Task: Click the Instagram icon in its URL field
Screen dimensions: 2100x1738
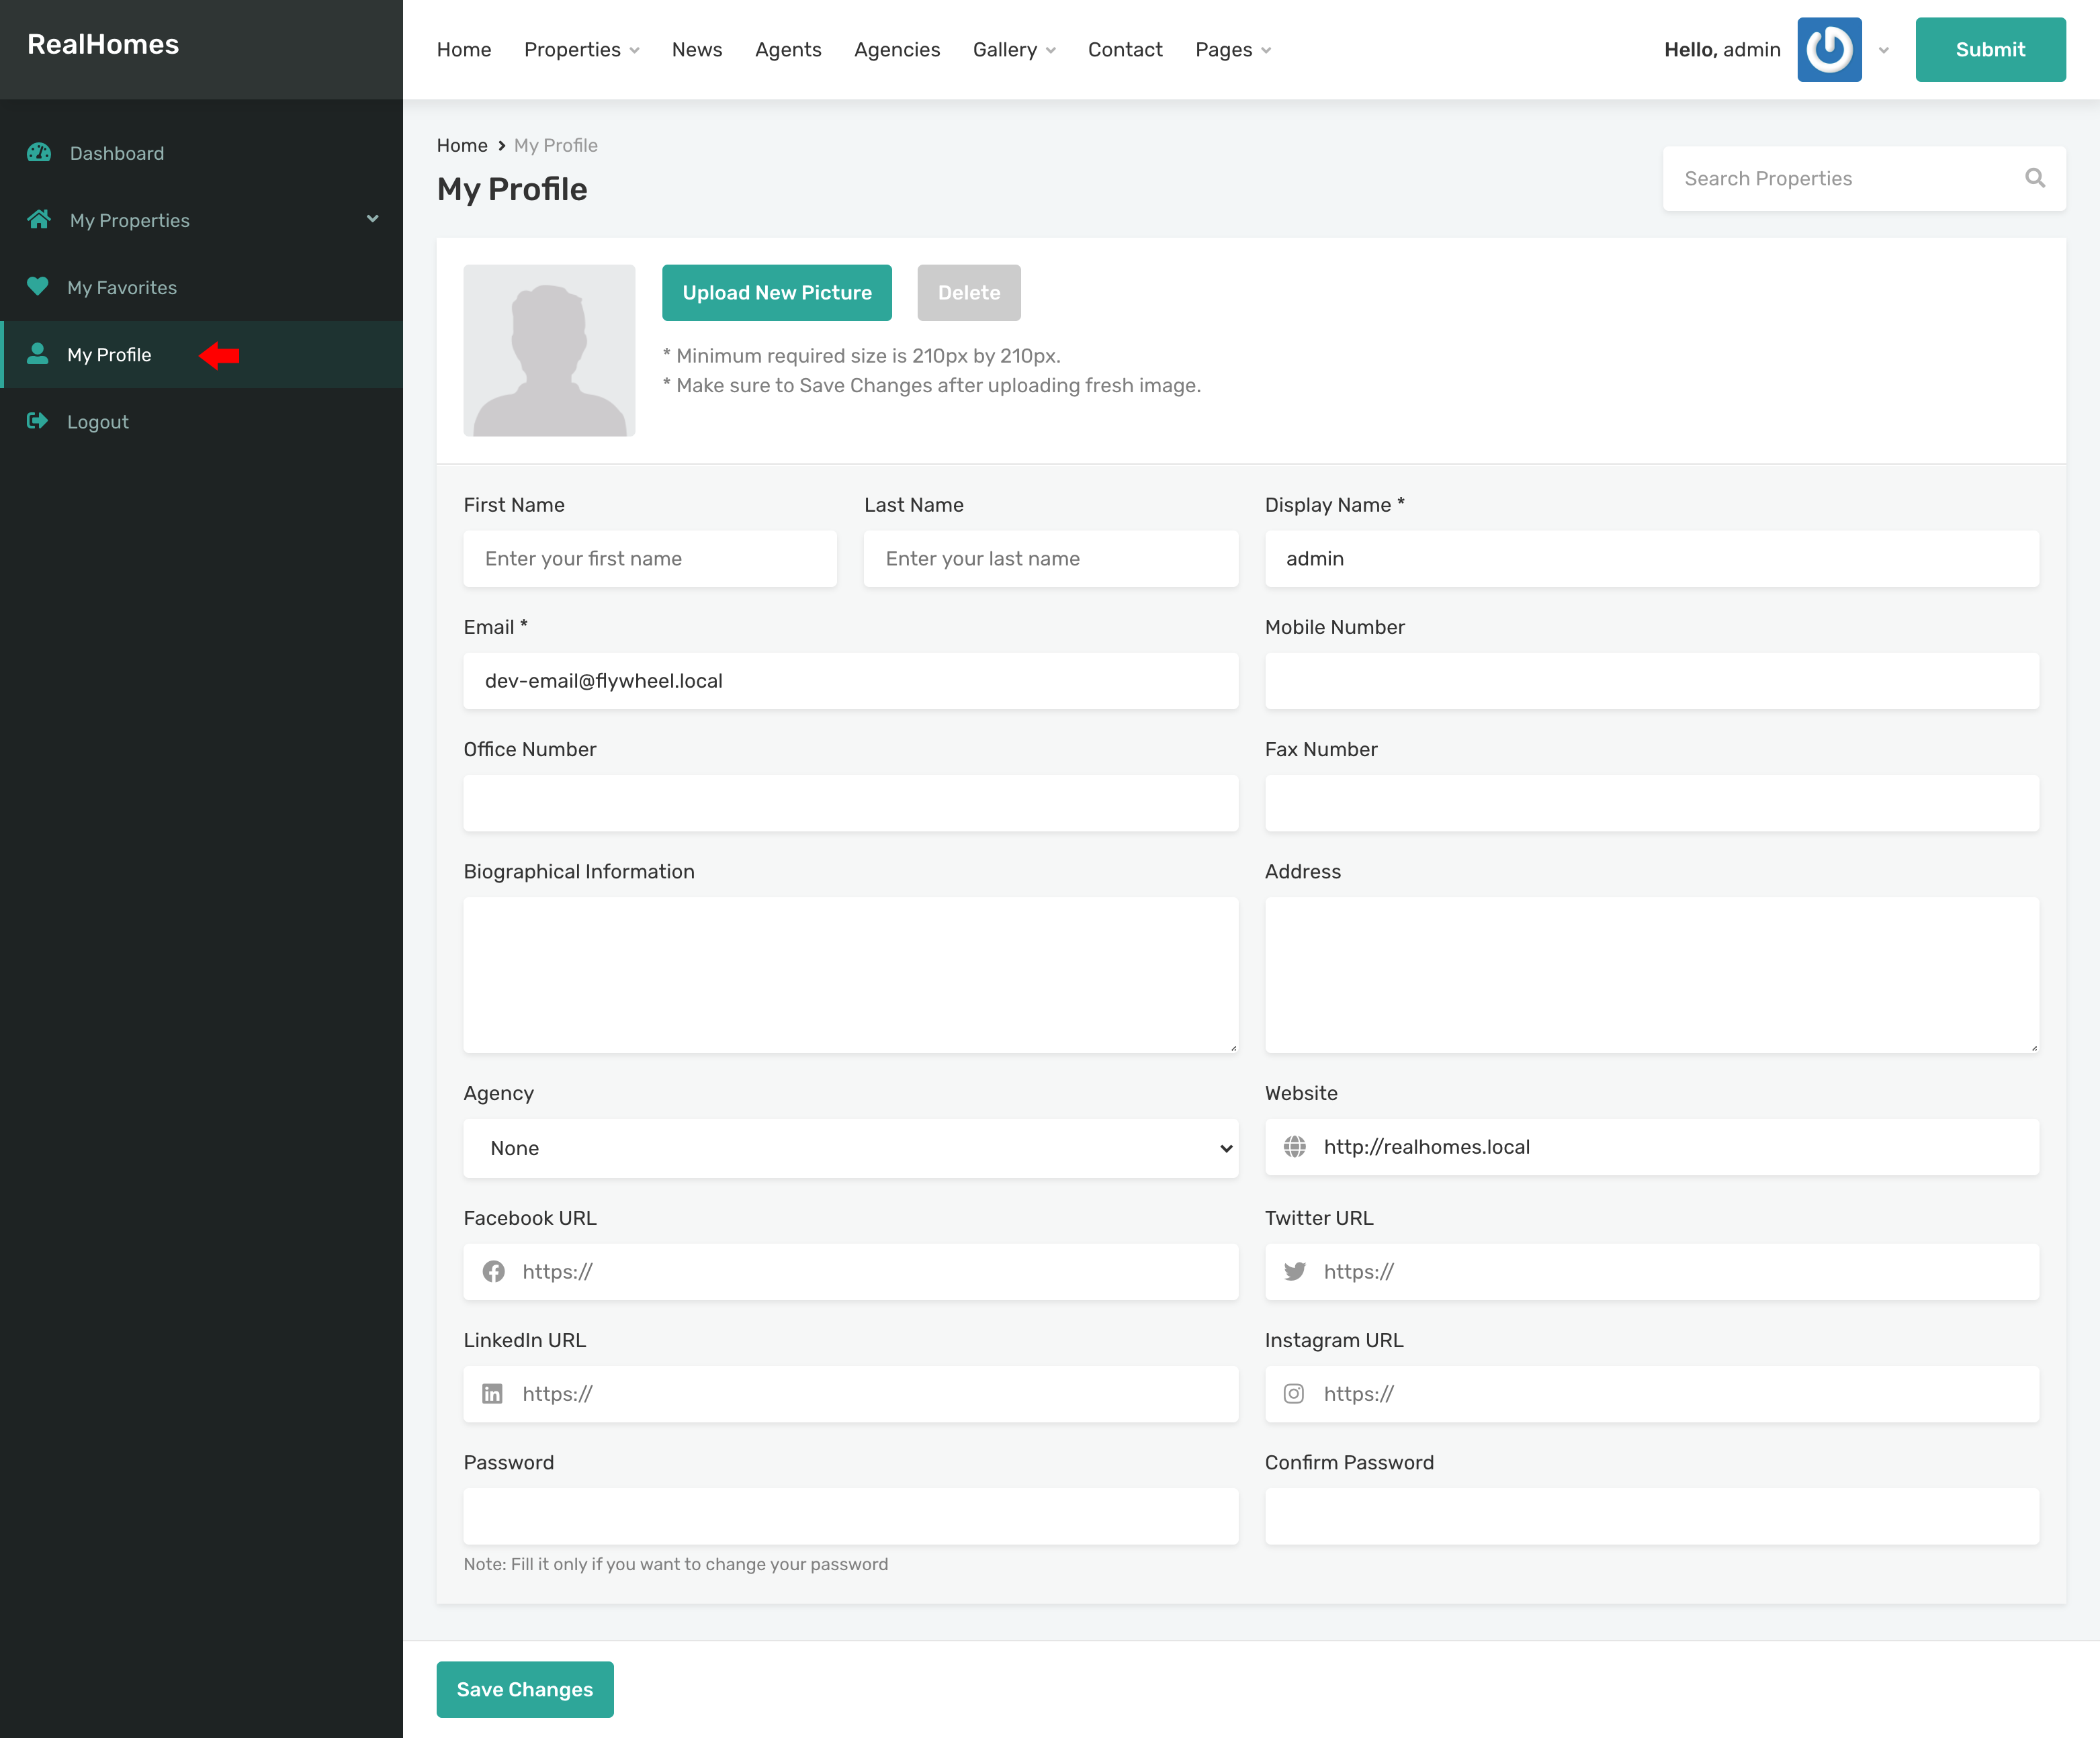Action: pos(1294,1393)
